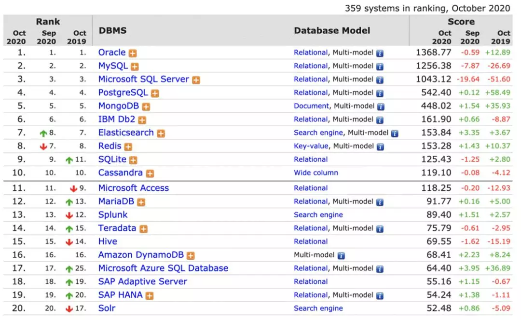This screenshot has height=320, width=521.
Task: Click the blue info icon in MongoDB row
Action: (380, 107)
